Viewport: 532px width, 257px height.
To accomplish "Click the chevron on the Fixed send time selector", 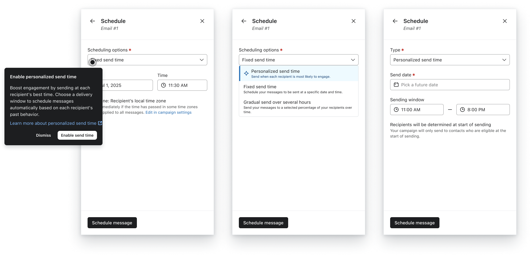I will 353,60.
